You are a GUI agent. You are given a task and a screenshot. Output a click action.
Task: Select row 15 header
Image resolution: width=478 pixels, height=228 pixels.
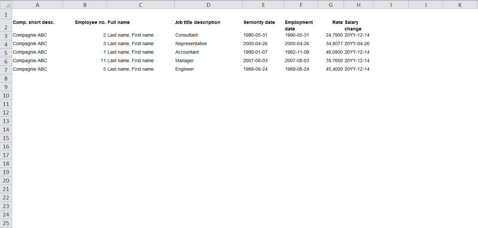click(6, 138)
